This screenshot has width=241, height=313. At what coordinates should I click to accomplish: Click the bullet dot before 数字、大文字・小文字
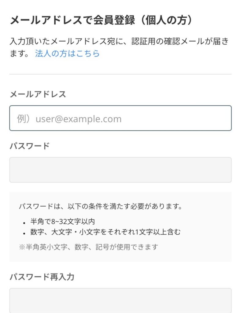coord(24,233)
